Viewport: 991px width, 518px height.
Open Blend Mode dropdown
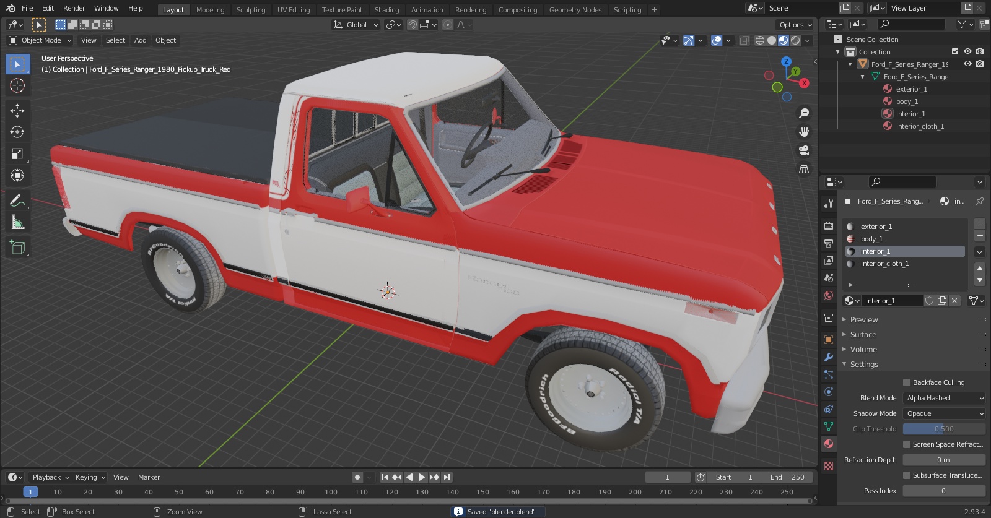tap(944, 398)
